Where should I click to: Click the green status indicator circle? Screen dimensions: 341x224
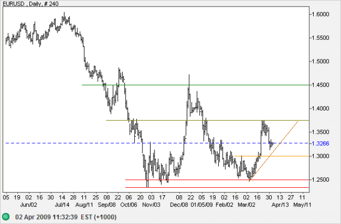[6, 217]
